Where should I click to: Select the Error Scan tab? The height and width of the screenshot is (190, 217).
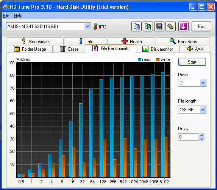point(183,41)
